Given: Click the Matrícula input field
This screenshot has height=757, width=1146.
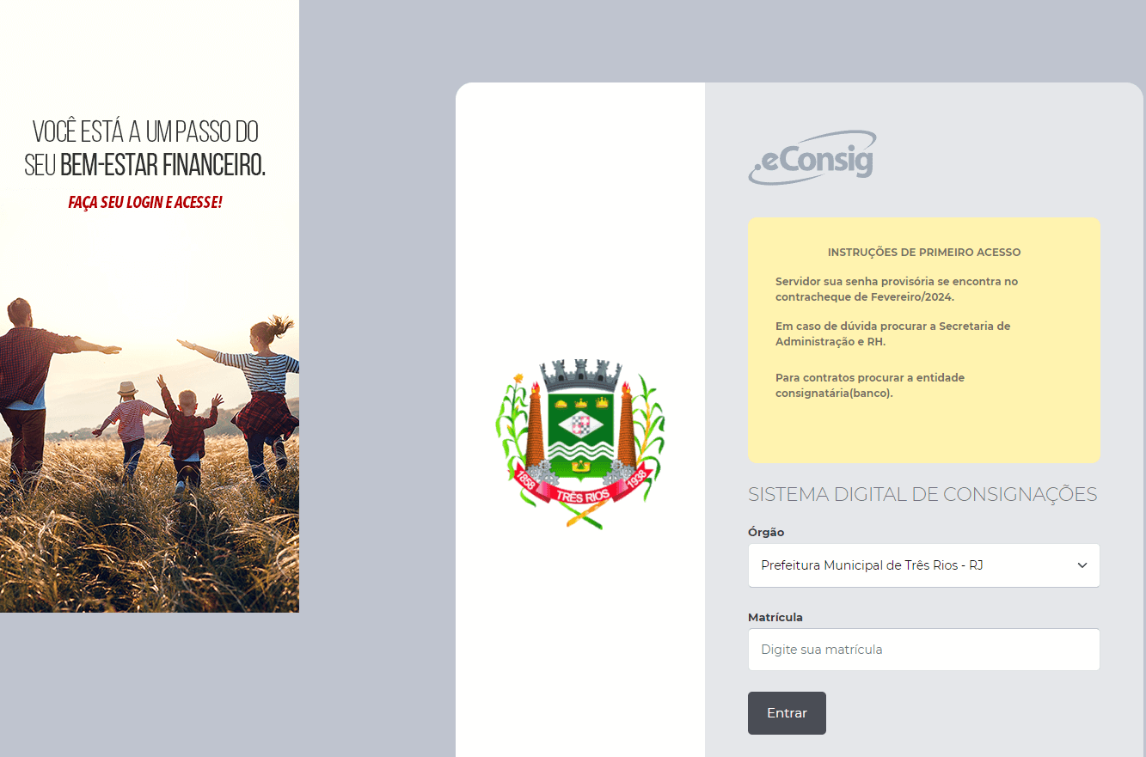Looking at the screenshot, I should click(924, 650).
